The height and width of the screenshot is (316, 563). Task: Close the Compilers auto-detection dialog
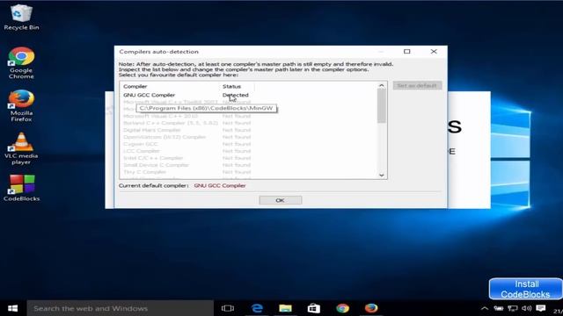pyautogui.click(x=434, y=52)
